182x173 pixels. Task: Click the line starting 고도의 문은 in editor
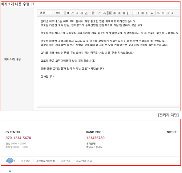tap(67, 61)
